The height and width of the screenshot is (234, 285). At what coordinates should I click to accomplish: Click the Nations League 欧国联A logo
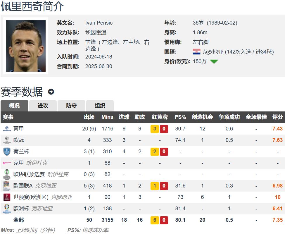point(7,186)
